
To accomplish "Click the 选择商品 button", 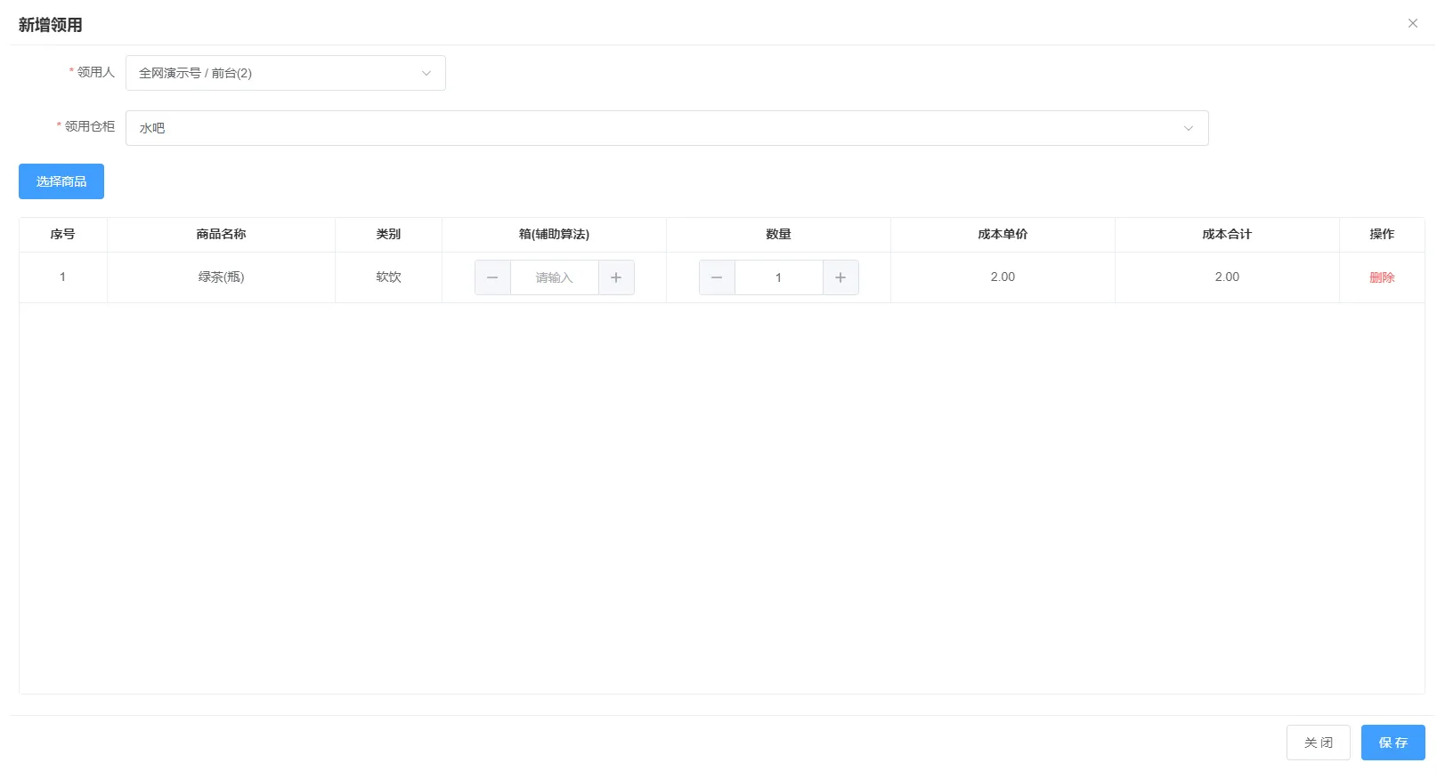I will coord(61,181).
